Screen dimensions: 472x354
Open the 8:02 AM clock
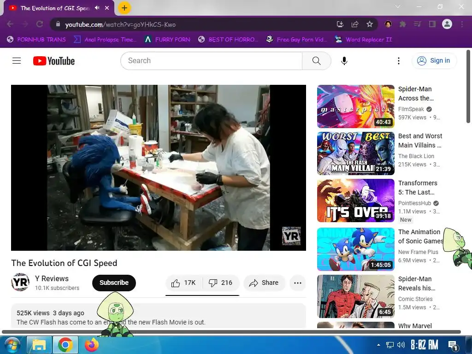pos(425,345)
